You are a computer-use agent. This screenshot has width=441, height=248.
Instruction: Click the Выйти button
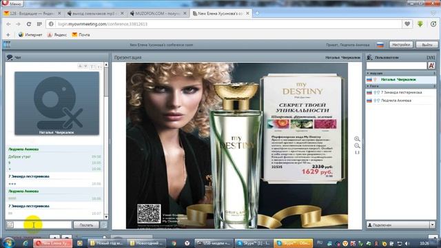coord(427,45)
